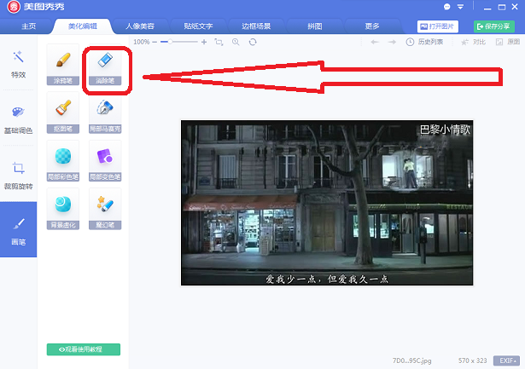Screen dimensions: 525x369
Task: Click the 保存分享 save and share button
Action: [494, 26]
